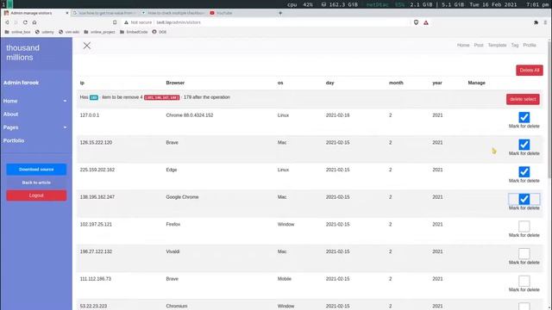The height and width of the screenshot is (310, 552).
Task: Click the Chrome 88.0.4324.152 cell
Action: (190, 115)
